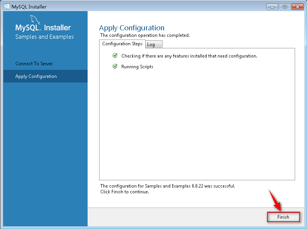Screen dimensions: 307x229
Task: Minimize the MySQL Installer window
Action: coord(272,7)
